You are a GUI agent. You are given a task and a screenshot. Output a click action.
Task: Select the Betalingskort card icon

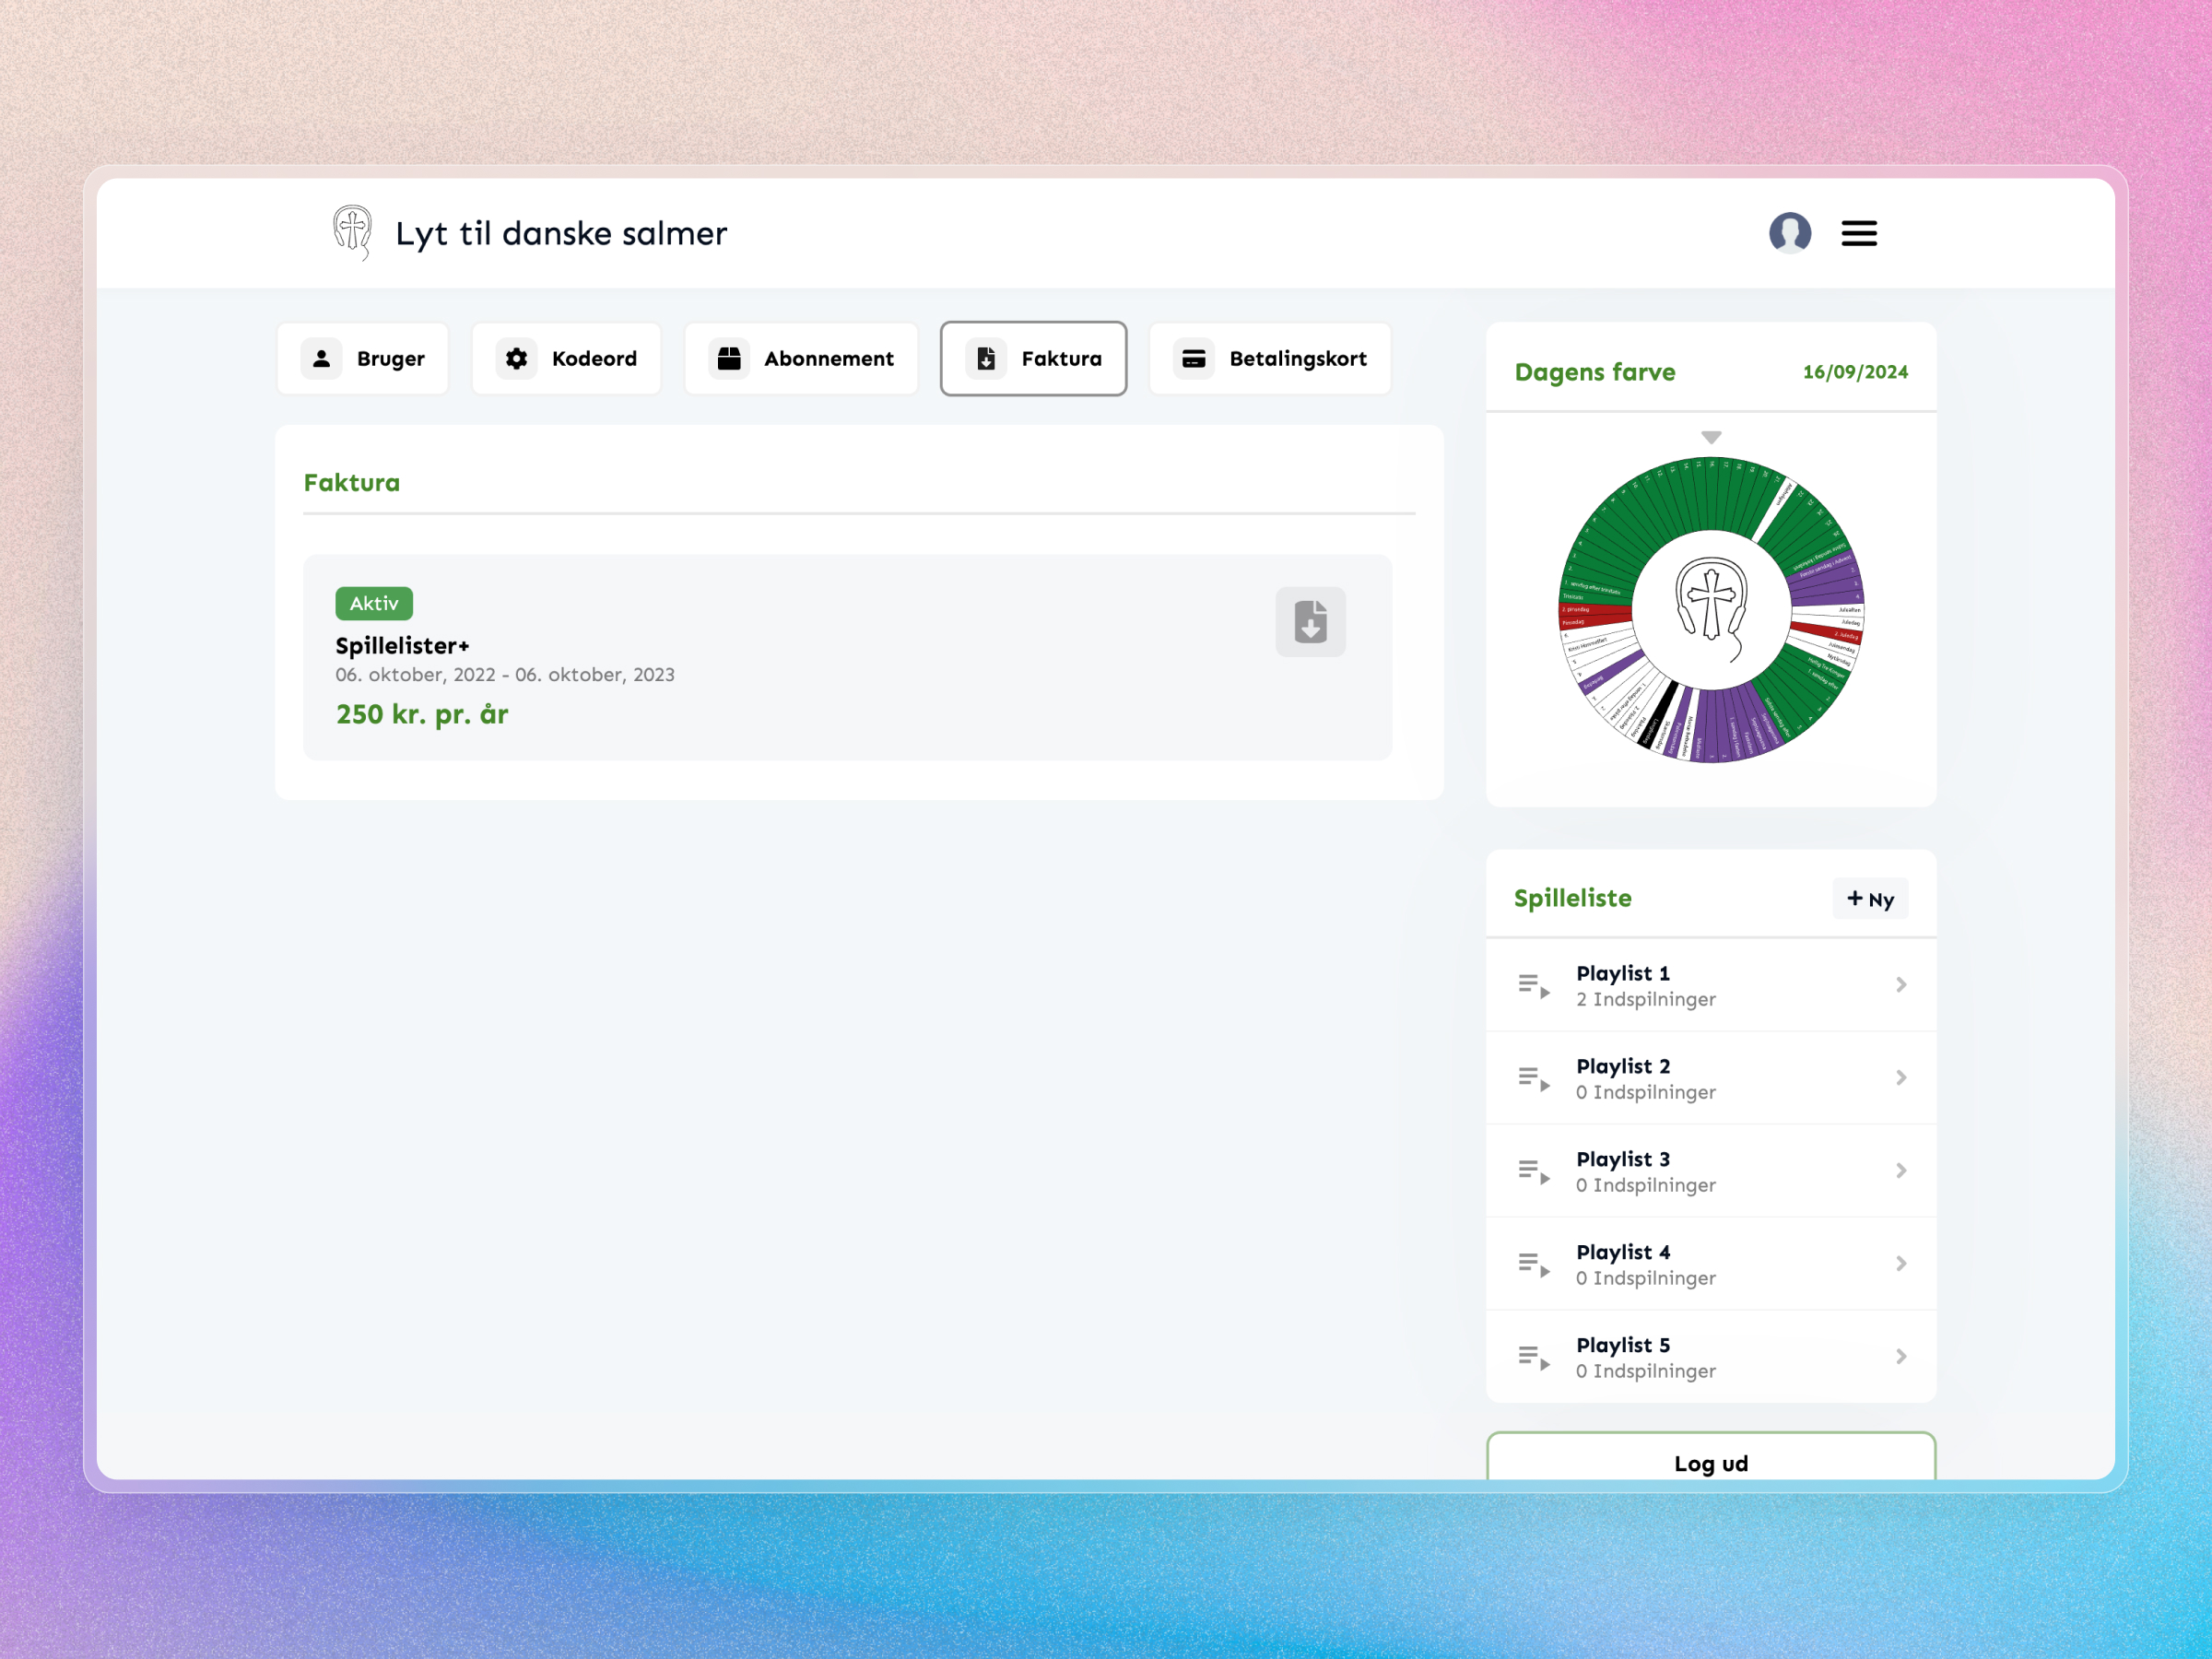coord(1194,358)
